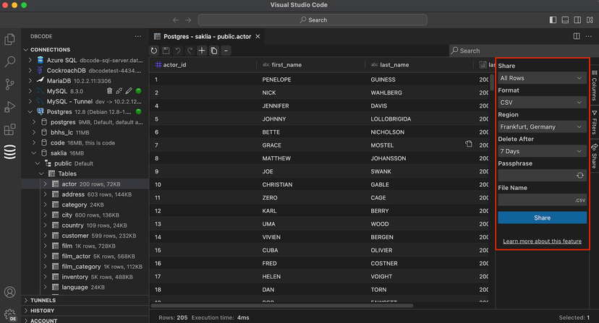Select the customer table in tree

(85, 236)
